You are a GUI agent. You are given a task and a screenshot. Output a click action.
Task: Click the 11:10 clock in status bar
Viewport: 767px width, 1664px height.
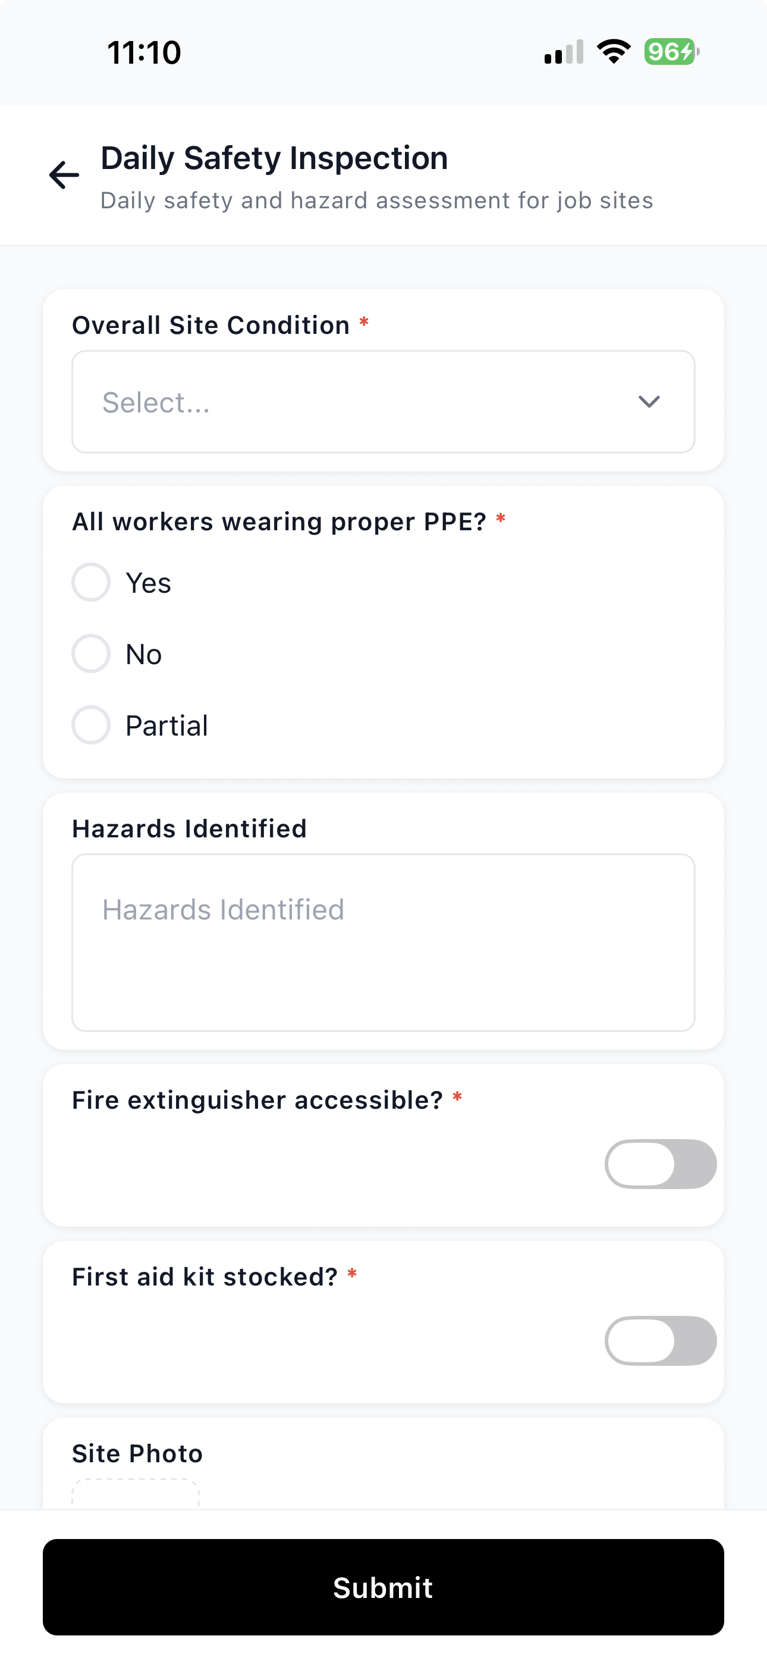144,52
